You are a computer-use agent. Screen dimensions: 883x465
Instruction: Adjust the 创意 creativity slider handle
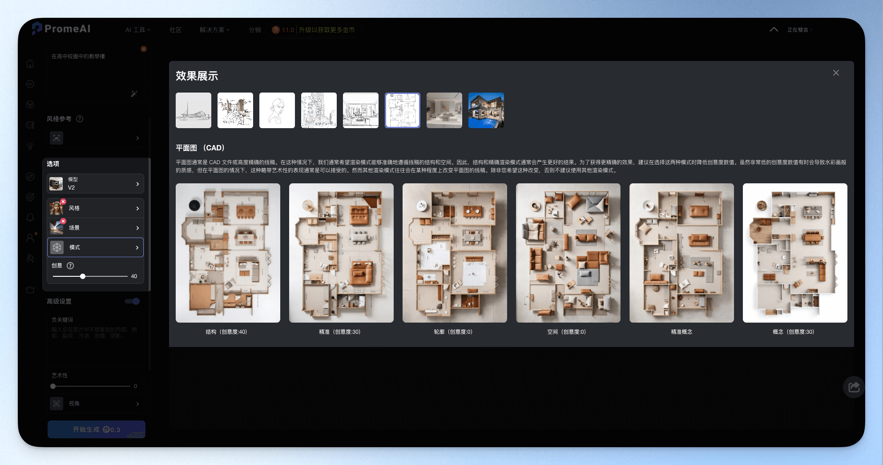(x=83, y=276)
